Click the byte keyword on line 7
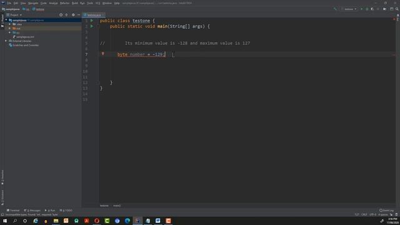 122,54
